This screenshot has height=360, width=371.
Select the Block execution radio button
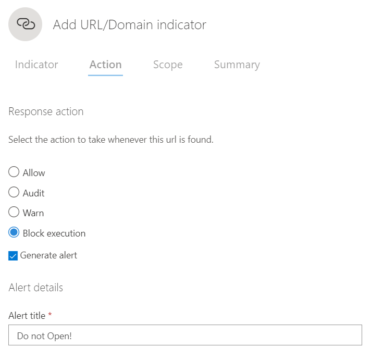pyautogui.click(x=14, y=233)
